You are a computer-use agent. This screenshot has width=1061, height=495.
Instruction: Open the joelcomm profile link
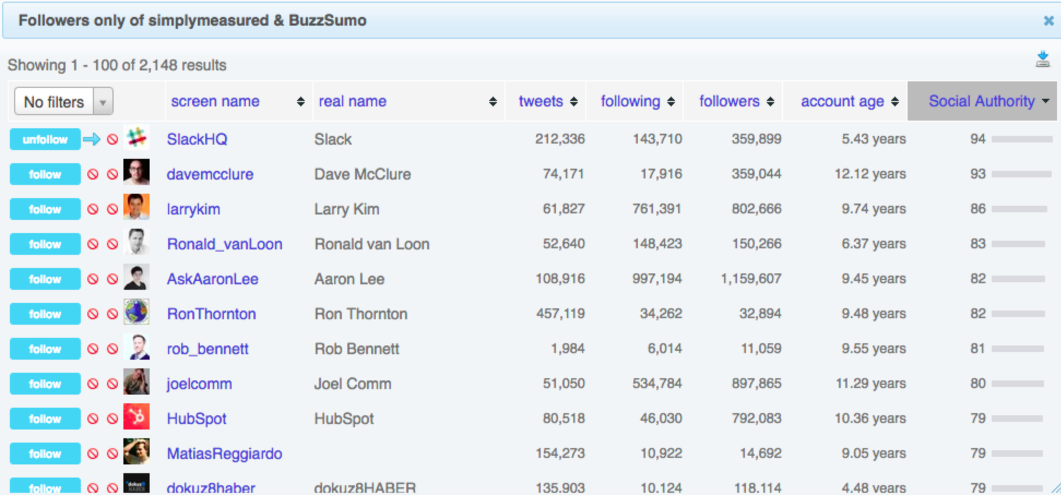click(199, 384)
